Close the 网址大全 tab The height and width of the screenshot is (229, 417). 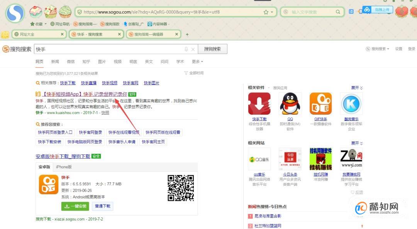[x=62, y=34]
